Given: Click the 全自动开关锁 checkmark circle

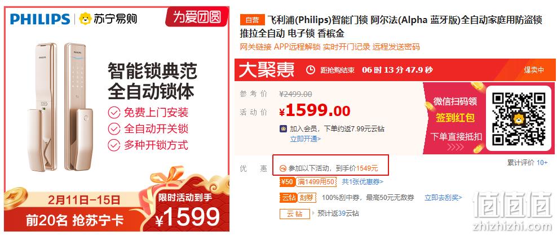Looking at the screenshot, I should tap(114, 129).
